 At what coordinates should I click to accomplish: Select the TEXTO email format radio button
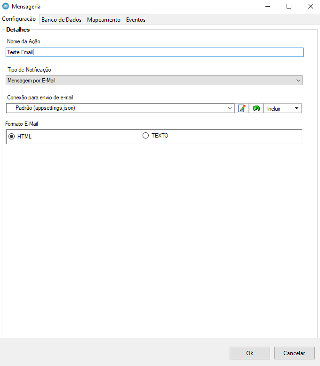(145, 135)
